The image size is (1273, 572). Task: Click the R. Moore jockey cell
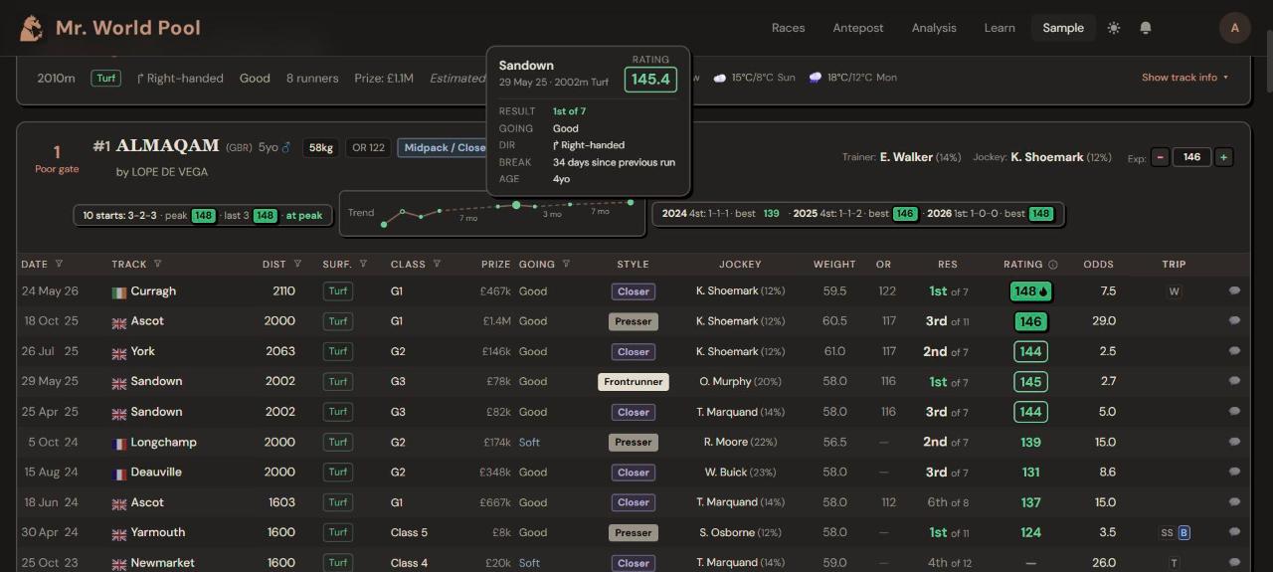[740, 442]
